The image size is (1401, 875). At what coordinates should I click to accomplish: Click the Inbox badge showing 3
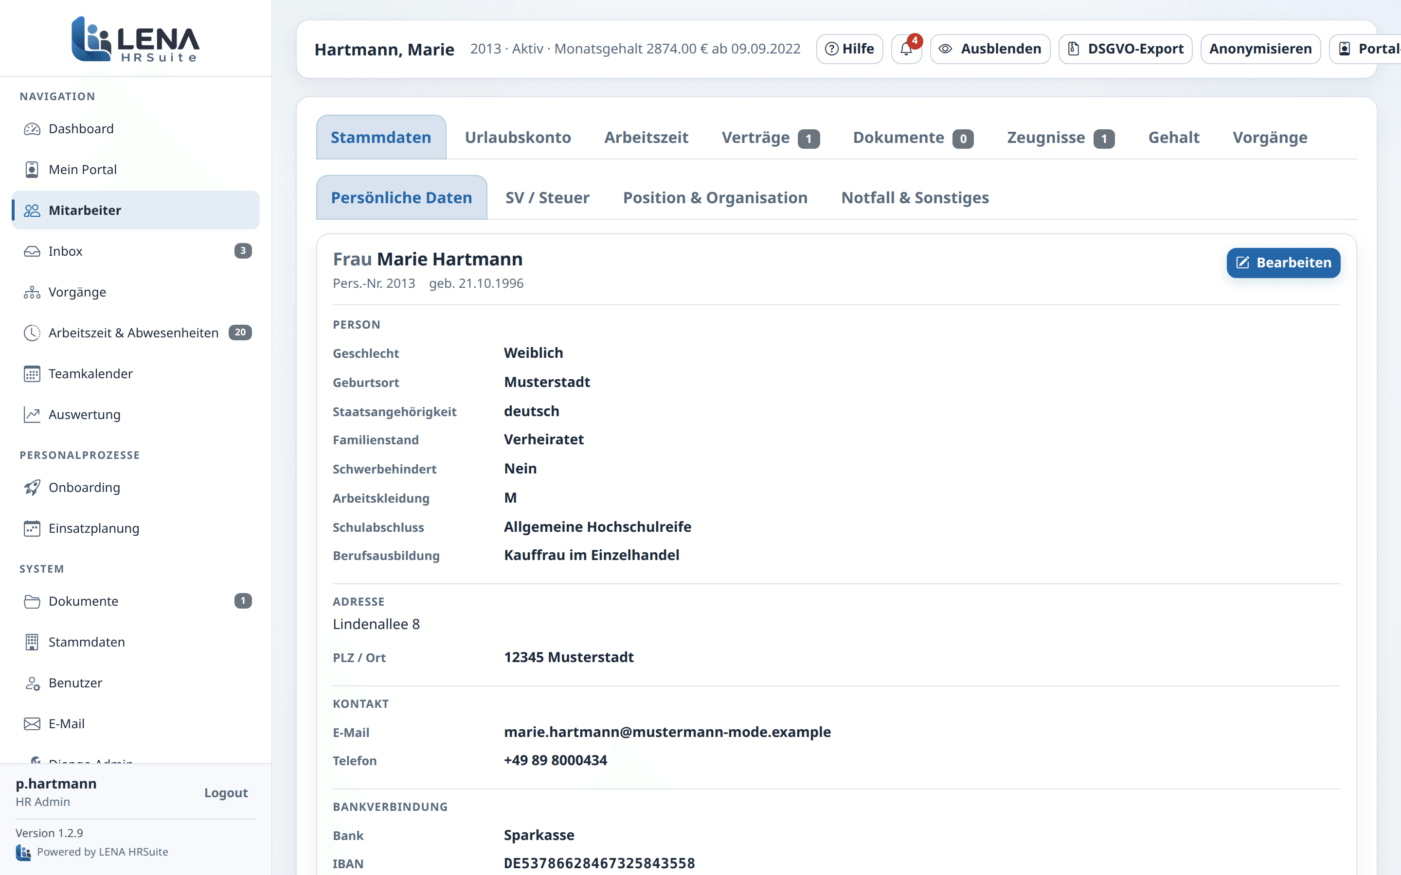pyautogui.click(x=243, y=250)
